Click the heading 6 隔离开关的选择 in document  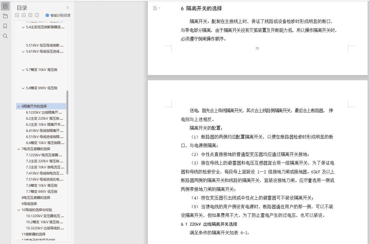(x=201, y=9)
